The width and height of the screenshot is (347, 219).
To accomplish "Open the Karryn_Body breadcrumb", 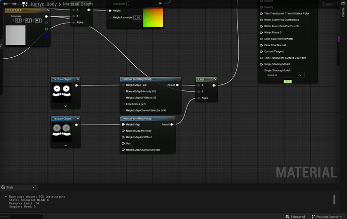I will tap(44, 4).
